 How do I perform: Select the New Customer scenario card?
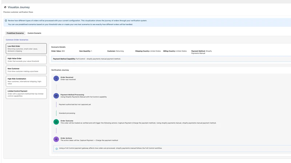click(x=26, y=70)
